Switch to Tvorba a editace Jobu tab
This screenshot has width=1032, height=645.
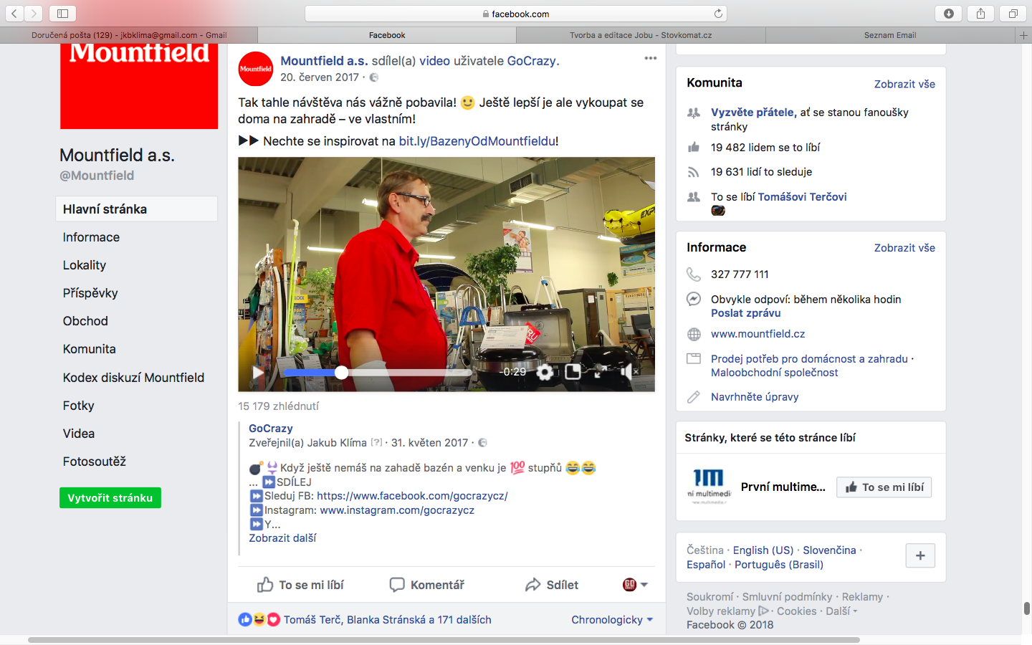click(x=641, y=35)
